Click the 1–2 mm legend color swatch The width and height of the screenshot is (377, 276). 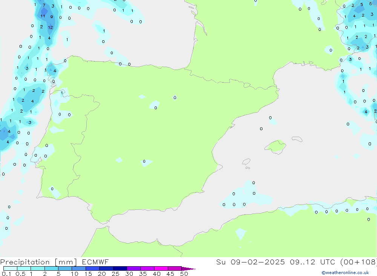point(38,268)
